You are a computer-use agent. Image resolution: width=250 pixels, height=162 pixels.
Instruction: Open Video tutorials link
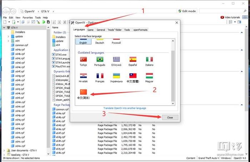tap(230, 17)
